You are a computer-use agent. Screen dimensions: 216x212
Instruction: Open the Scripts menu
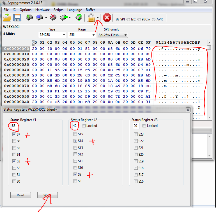(x=58, y=10)
